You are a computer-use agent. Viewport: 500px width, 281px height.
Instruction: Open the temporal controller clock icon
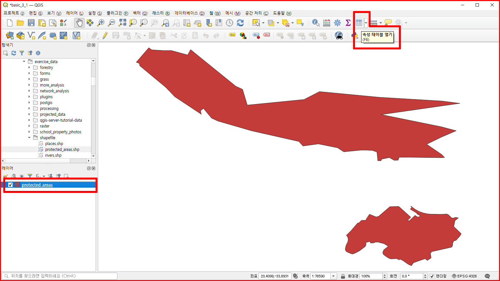230,23
